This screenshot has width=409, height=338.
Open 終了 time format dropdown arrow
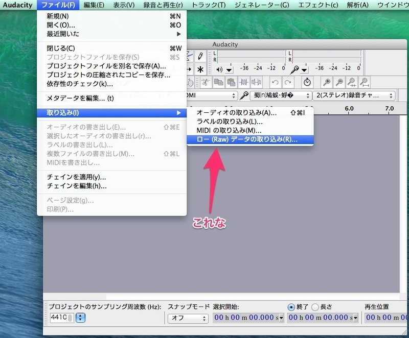355,318
